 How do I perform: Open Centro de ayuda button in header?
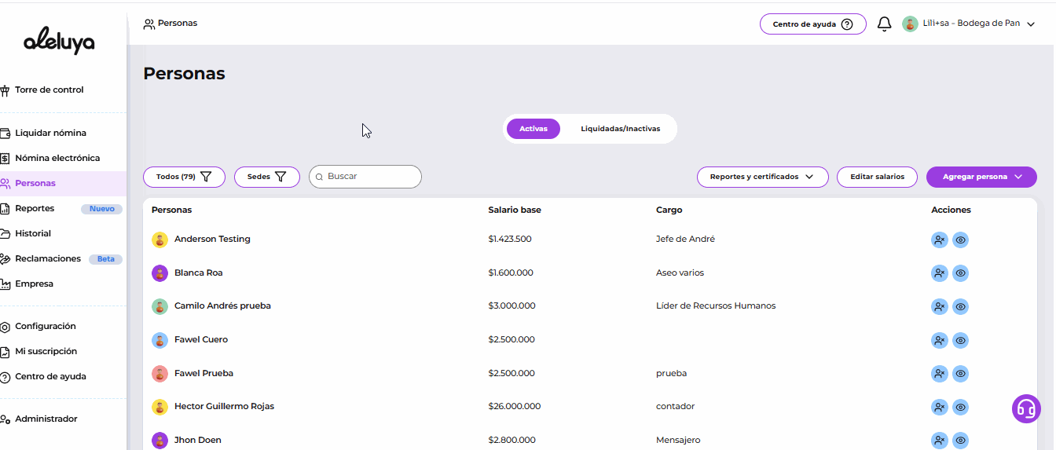812,24
